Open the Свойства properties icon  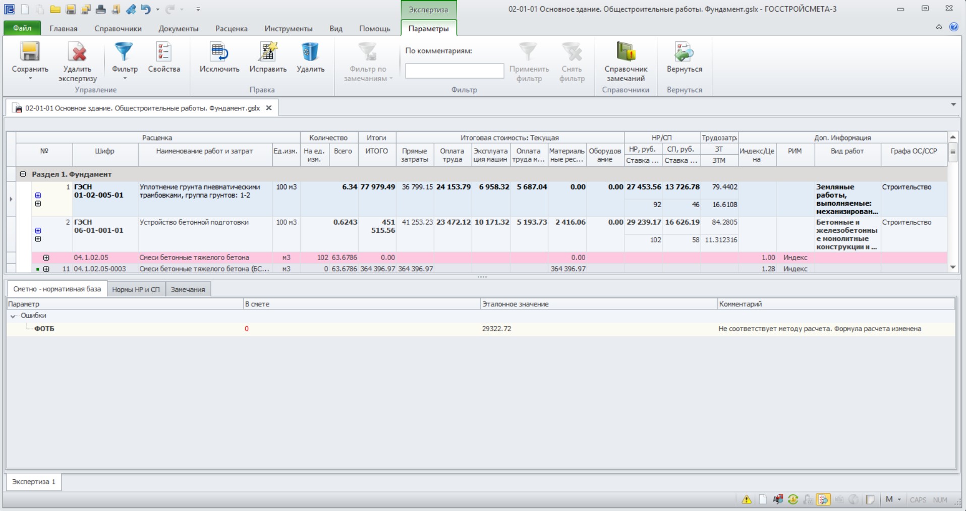(x=164, y=52)
